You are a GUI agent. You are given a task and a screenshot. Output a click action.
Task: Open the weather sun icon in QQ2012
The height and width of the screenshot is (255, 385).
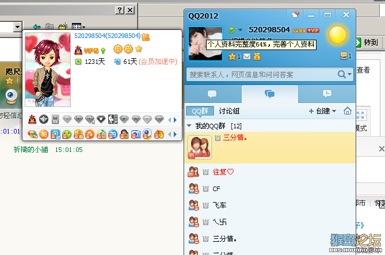(337, 35)
